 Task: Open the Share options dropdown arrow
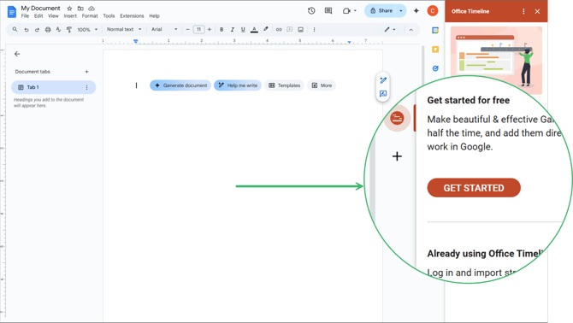pyautogui.click(x=401, y=11)
